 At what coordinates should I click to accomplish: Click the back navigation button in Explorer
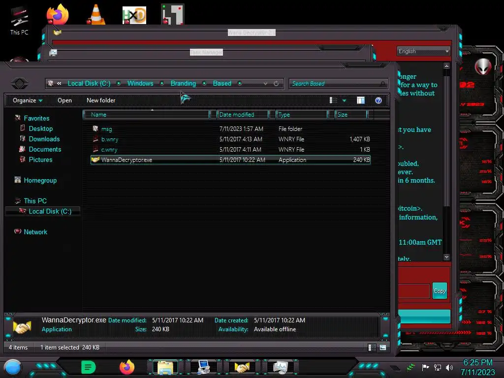(x=20, y=84)
